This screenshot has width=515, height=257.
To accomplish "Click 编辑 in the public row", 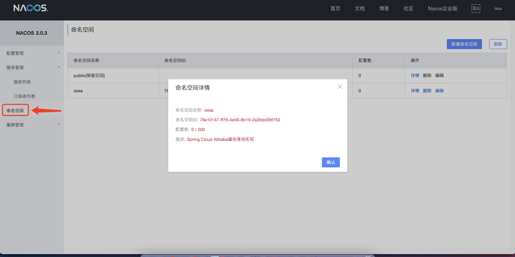I will pos(440,75).
